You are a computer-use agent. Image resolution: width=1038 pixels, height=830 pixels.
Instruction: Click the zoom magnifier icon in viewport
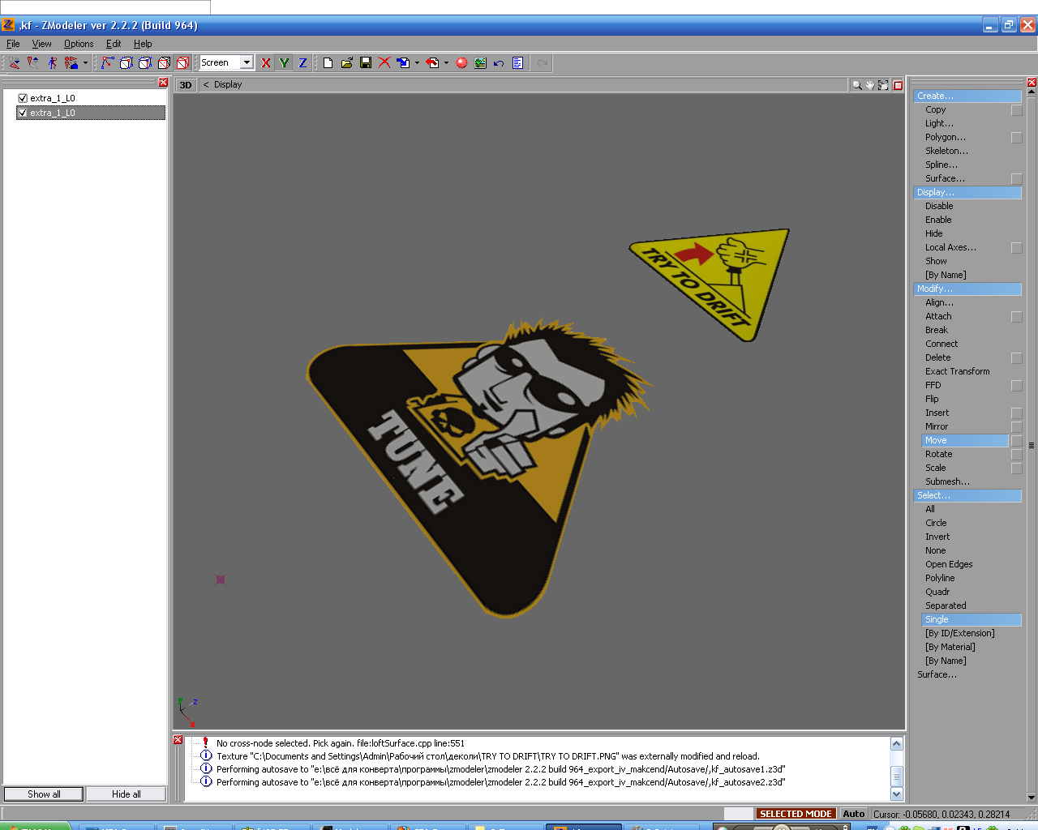click(x=856, y=85)
